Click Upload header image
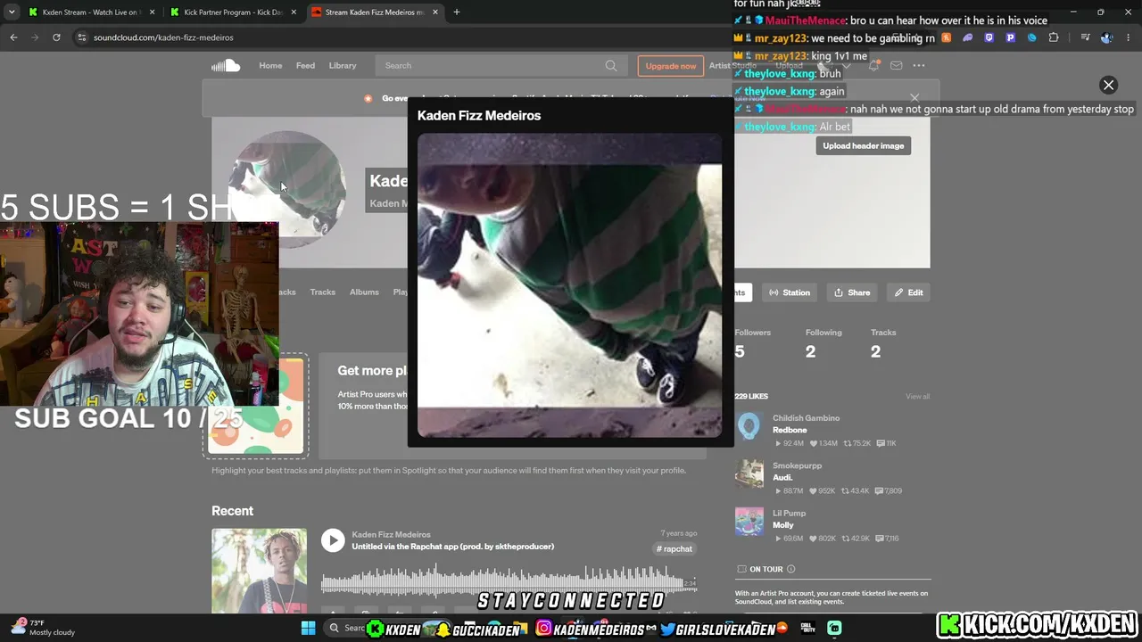Image resolution: width=1142 pixels, height=642 pixels. tap(863, 146)
